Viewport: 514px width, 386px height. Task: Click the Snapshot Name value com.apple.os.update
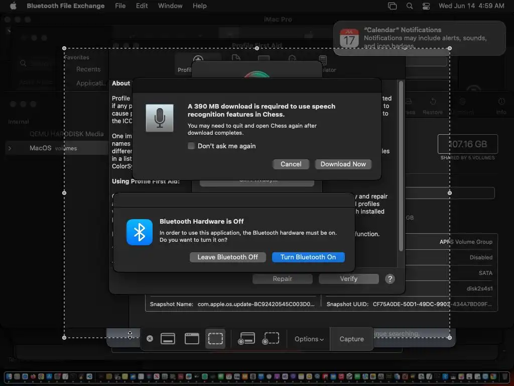(x=256, y=304)
